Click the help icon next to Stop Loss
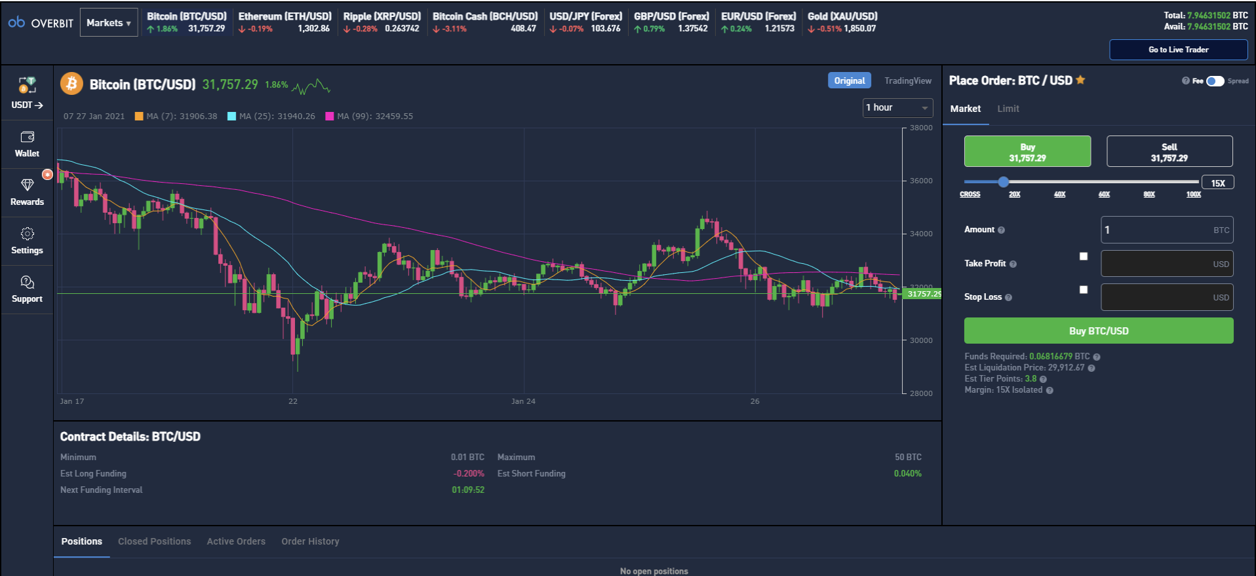Screen dimensions: 1256x576 tap(1008, 298)
